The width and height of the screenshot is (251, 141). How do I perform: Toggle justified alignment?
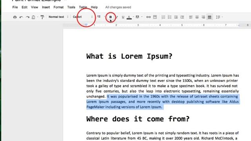[x=209, y=17]
